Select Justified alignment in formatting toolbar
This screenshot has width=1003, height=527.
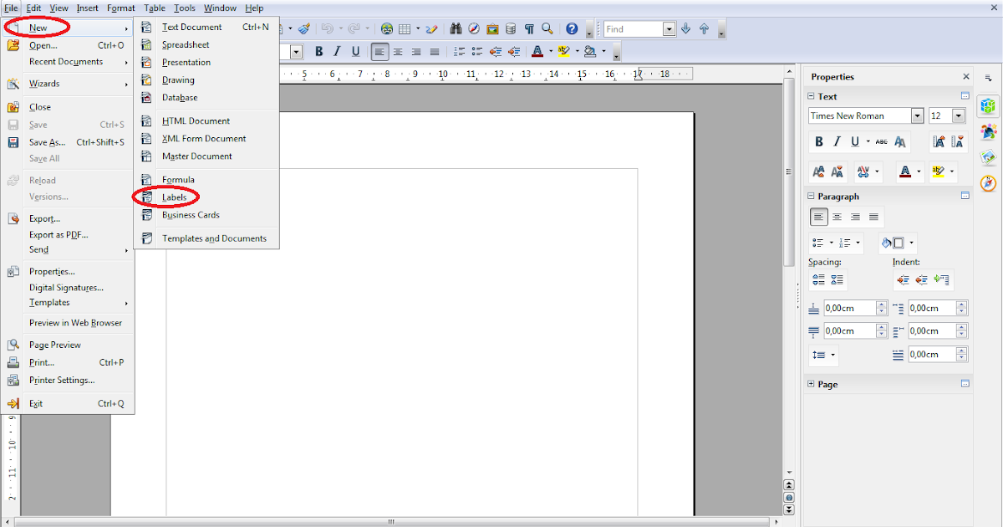click(x=435, y=52)
